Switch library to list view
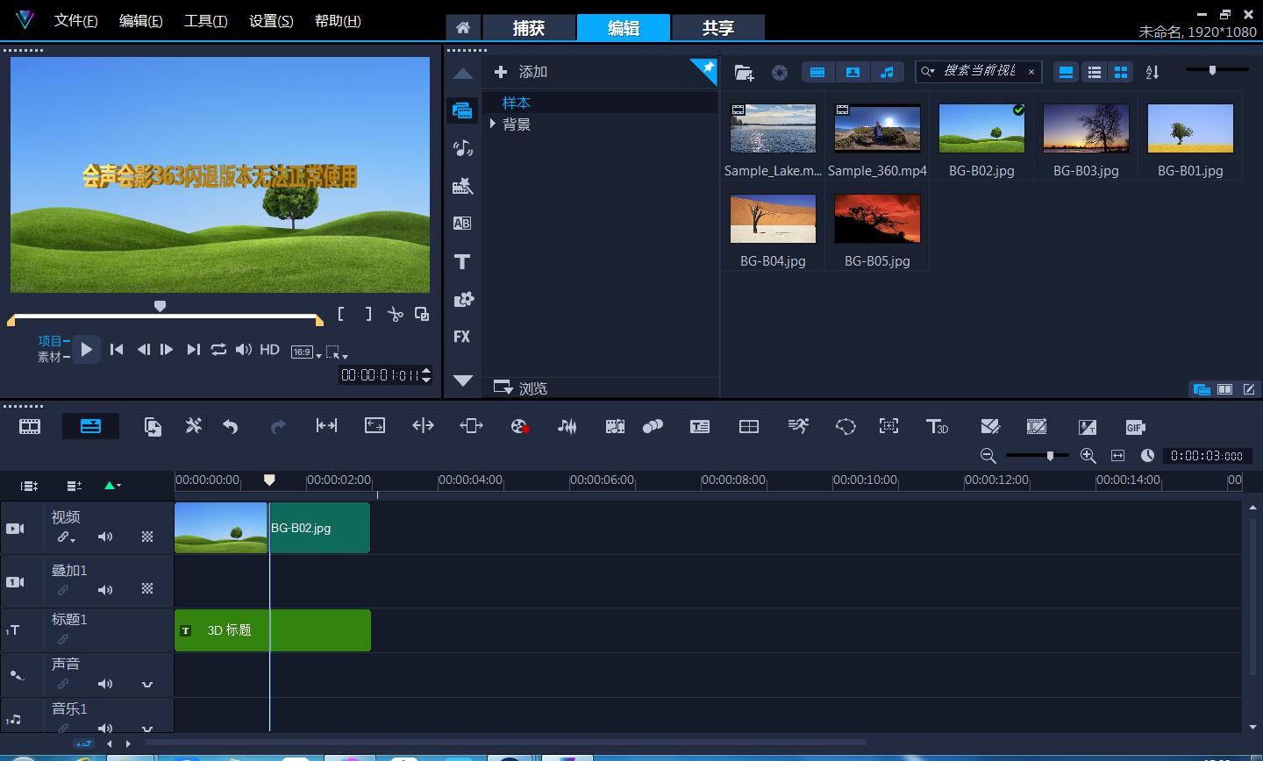Image resolution: width=1263 pixels, height=761 pixels. pyautogui.click(x=1094, y=73)
